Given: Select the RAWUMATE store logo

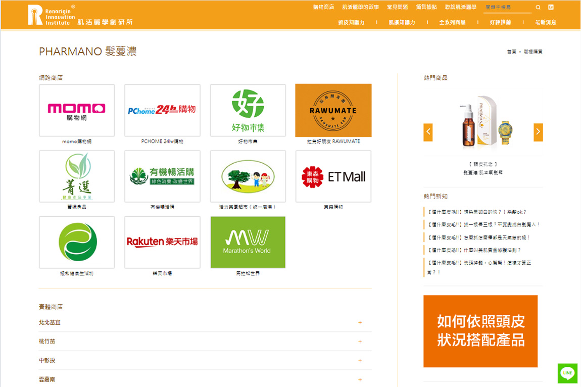Looking at the screenshot, I should pyautogui.click(x=333, y=110).
